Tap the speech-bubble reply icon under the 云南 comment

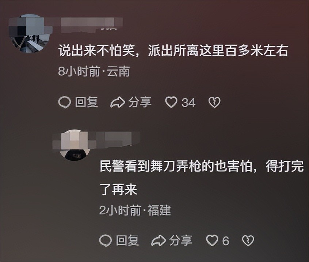(64, 102)
